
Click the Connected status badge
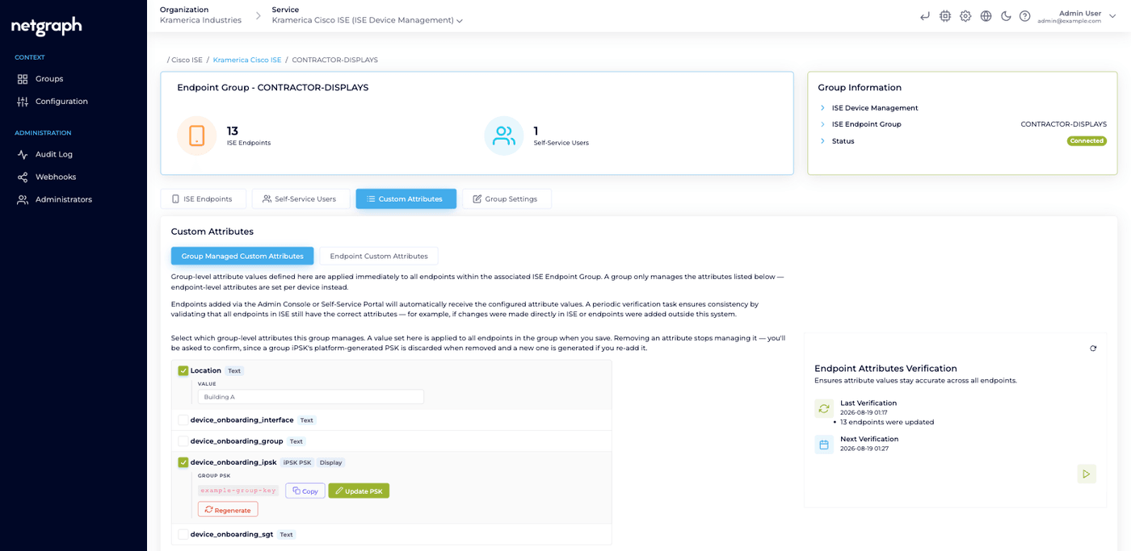click(x=1087, y=140)
